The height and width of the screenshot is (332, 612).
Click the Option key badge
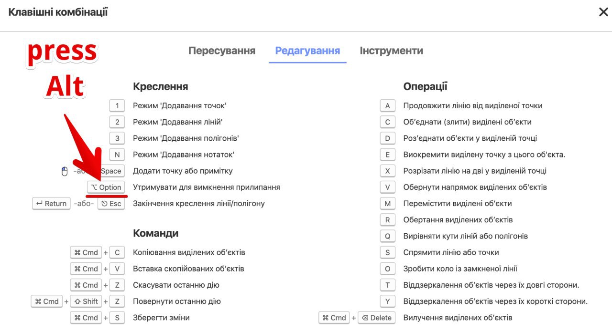(x=106, y=187)
